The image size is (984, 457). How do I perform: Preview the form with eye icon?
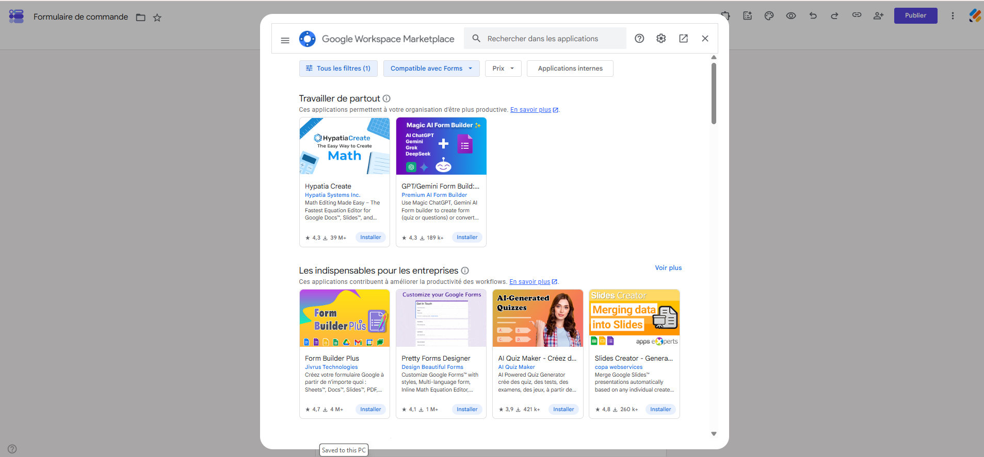(791, 15)
